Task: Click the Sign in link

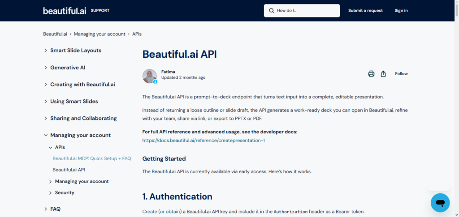Action: point(401,10)
